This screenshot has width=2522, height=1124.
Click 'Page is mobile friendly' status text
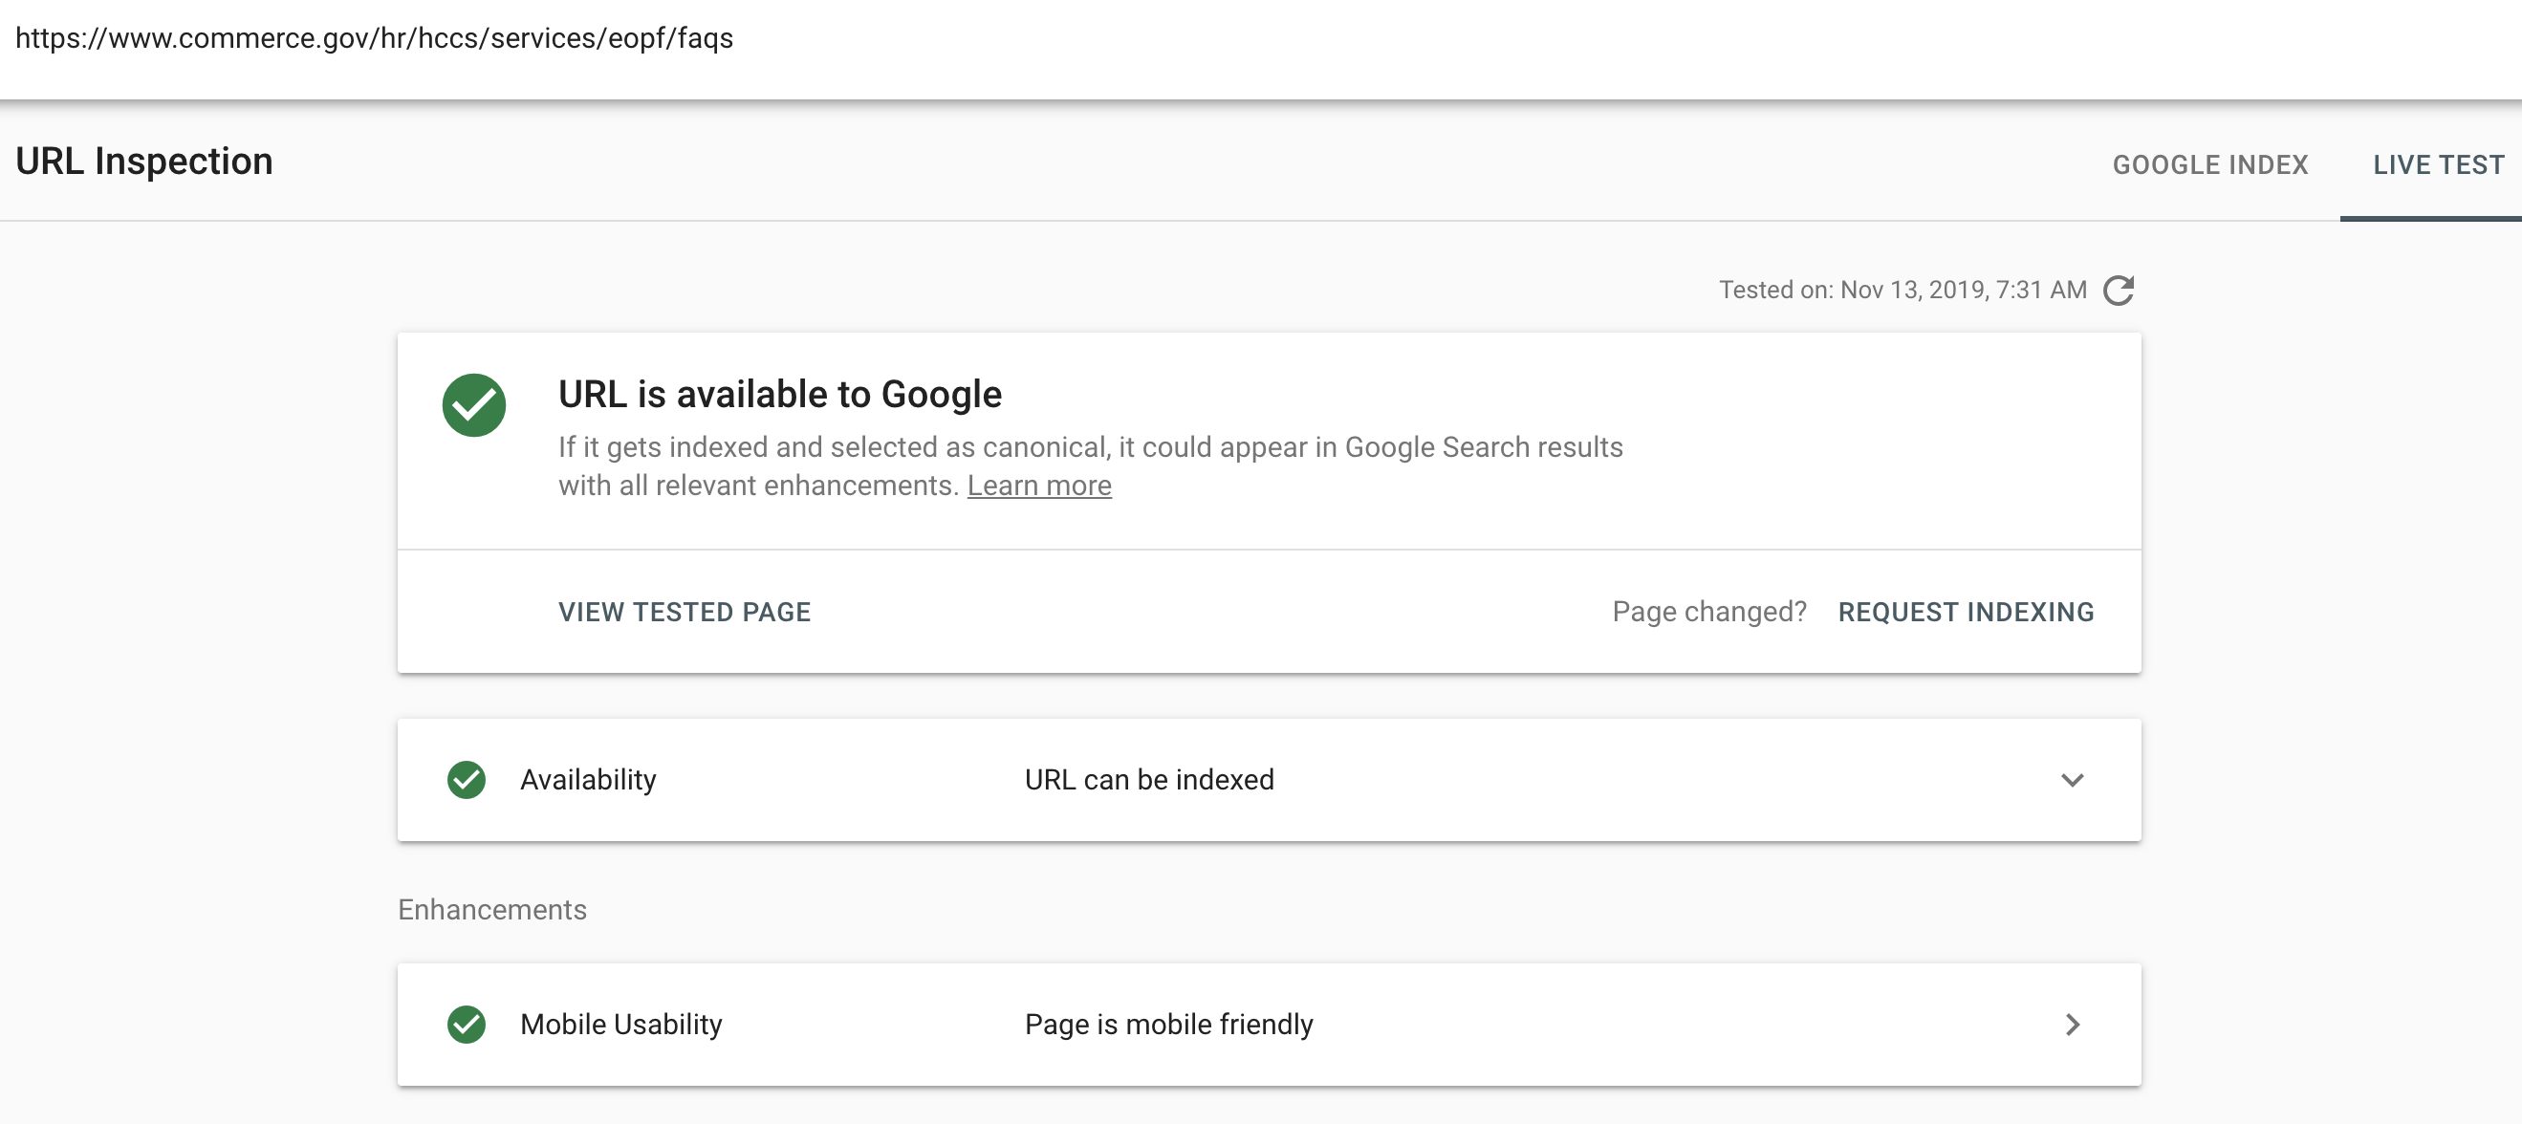pos(1168,1025)
